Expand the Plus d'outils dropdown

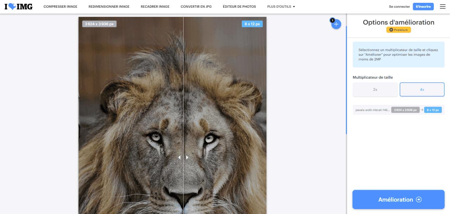coord(281,7)
